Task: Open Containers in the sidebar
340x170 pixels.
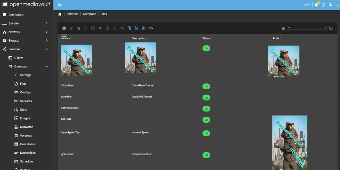Action: (x=27, y=144)
